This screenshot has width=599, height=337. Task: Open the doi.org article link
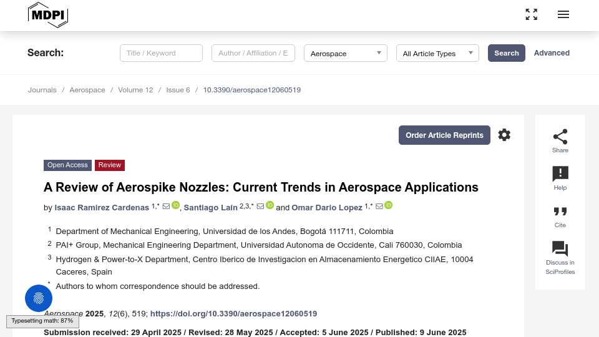(233, 314)
